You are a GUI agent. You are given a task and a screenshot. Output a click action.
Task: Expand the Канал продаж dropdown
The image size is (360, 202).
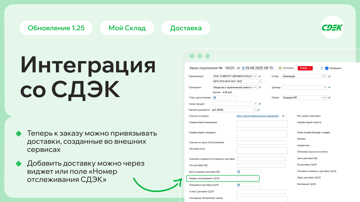coord(256,104)
